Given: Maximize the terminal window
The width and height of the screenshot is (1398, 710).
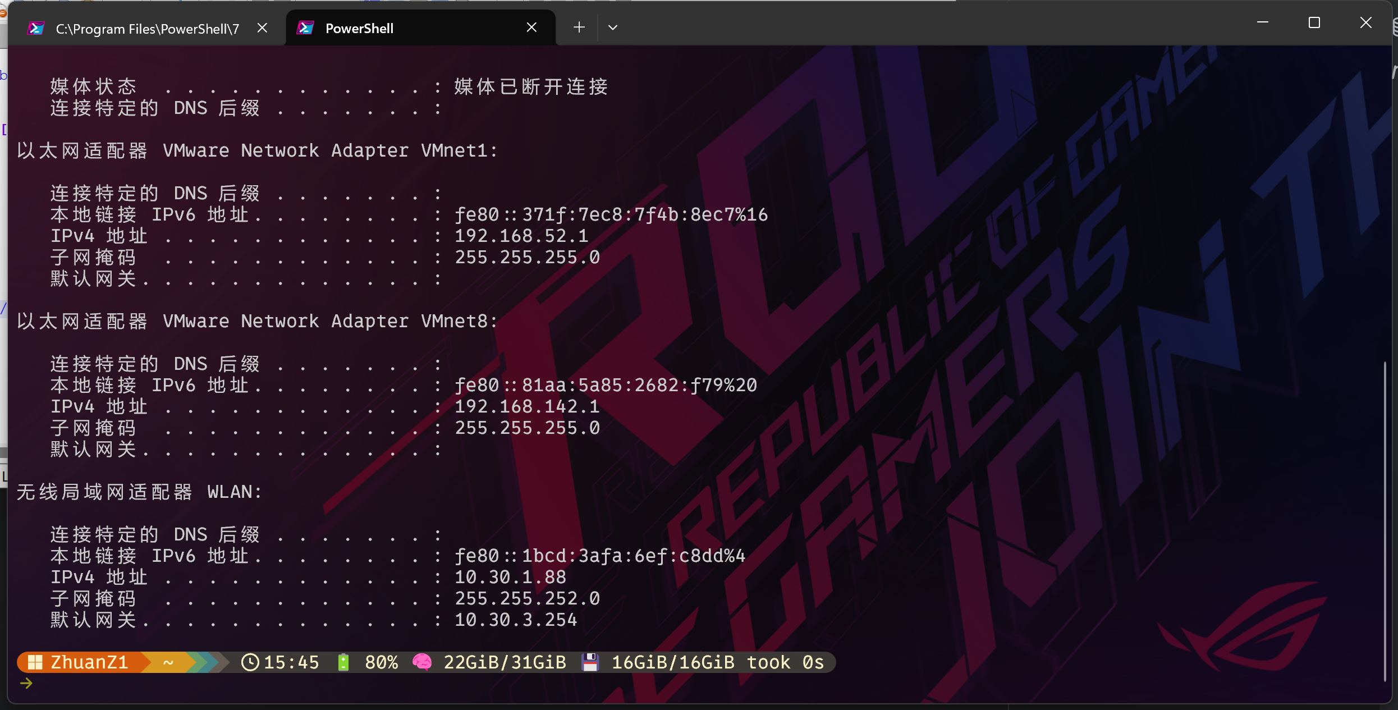Looking at the screenshot, I should (x=1314, y=23).
